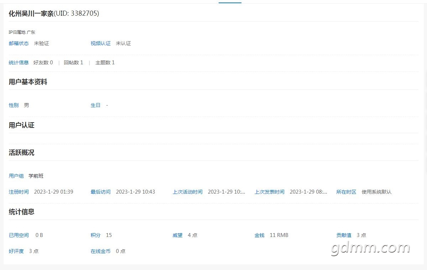The height and width of the screenshot is (270, 427).
Task: Click the 视频认证 label
Action: pos(100,43)
